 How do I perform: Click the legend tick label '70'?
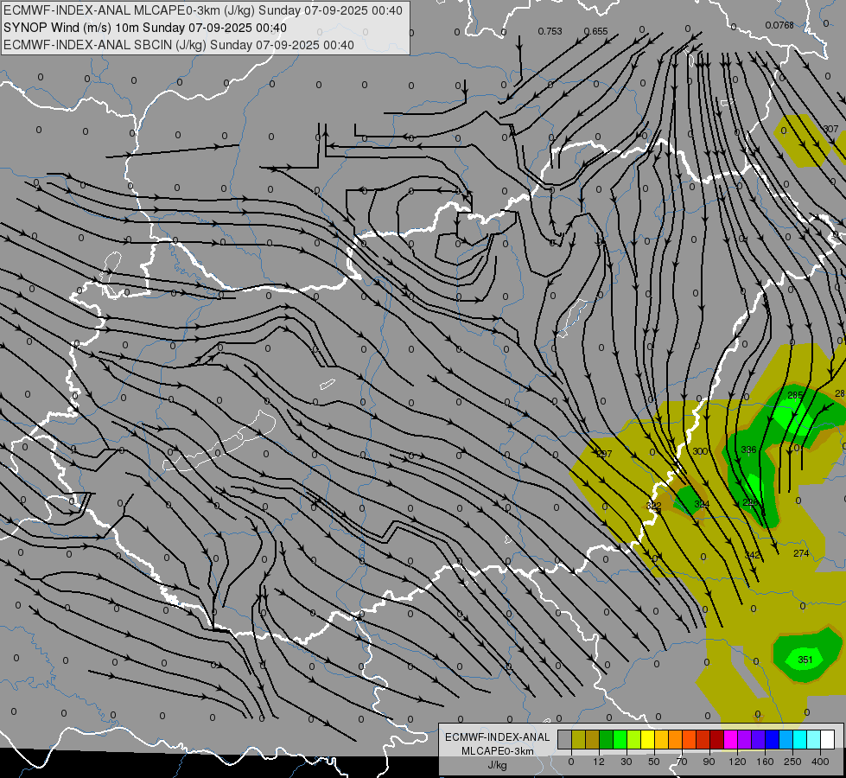(682, 762)
